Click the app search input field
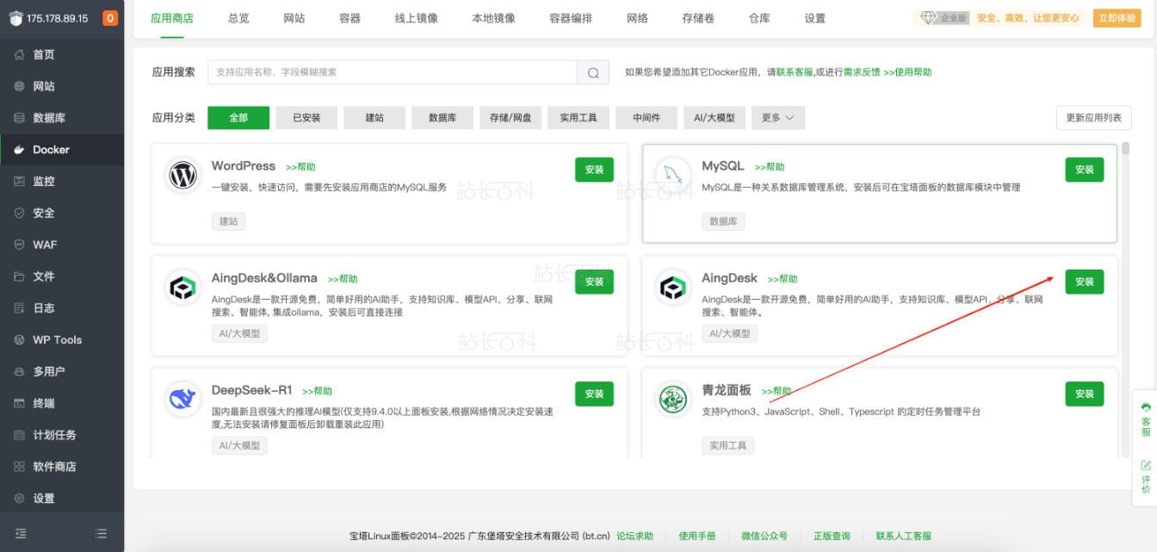 (x=393, y=72)
